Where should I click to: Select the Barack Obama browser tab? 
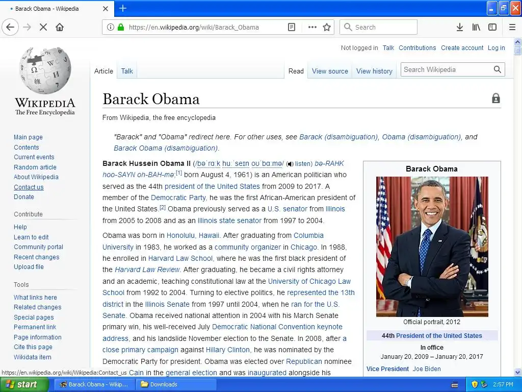pyautogui.click(x=57, y=9)
